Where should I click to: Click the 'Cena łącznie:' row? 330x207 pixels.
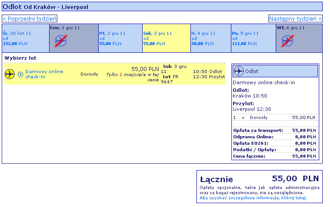click(275, 156)
